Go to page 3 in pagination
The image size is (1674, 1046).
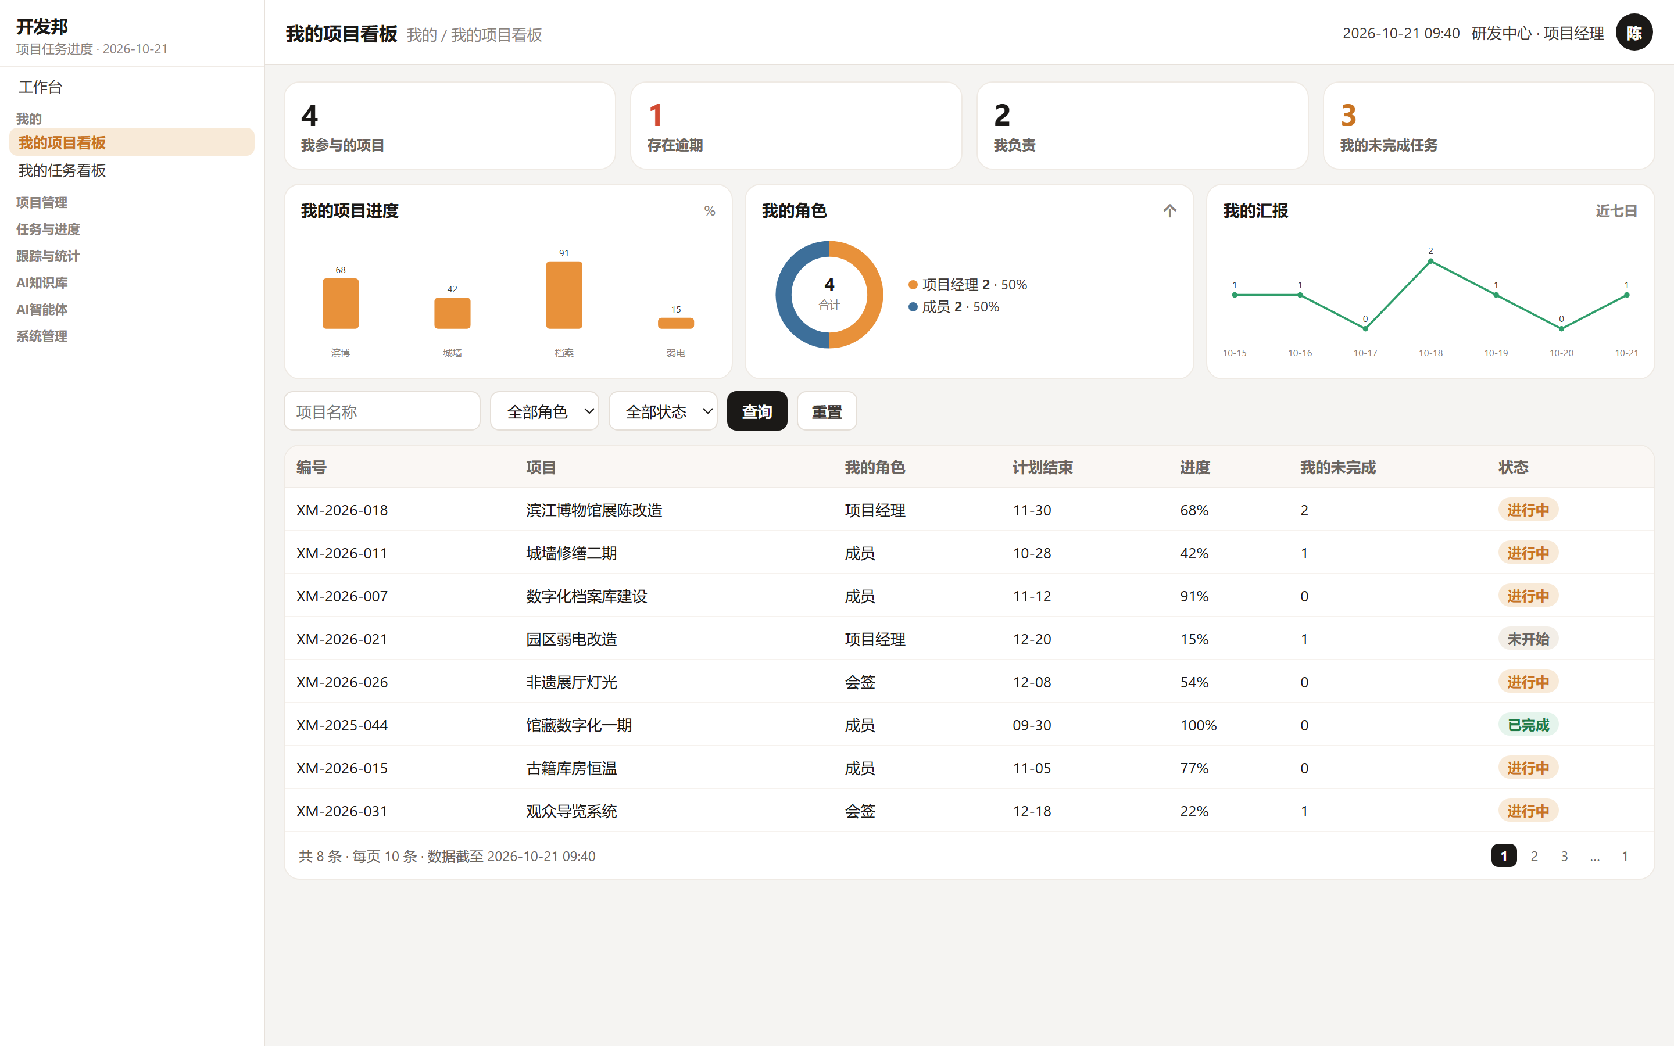[1564, 856]
